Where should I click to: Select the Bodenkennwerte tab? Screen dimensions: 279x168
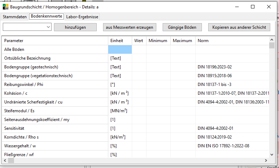coord(46,16)
